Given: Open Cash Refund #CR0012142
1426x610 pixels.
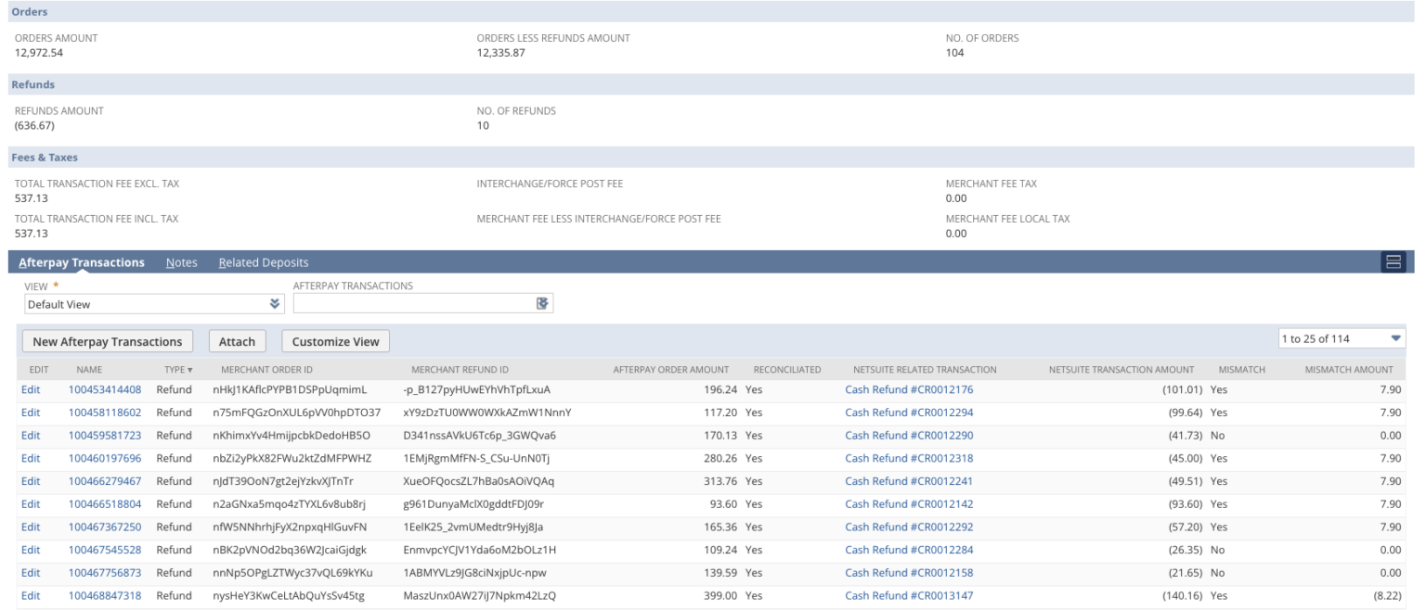Looking at the screenshot, I should pos(909,504).
